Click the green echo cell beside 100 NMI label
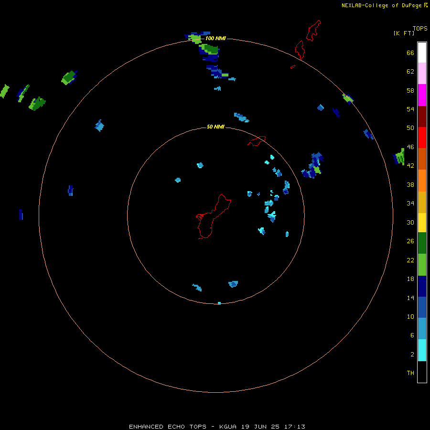The height and width of the screenshot is (430, 430). pos(195,38)
